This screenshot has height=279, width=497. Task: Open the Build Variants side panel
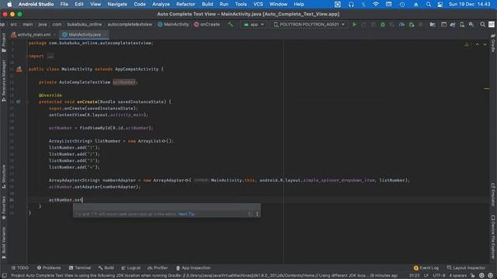click(4, 243)
